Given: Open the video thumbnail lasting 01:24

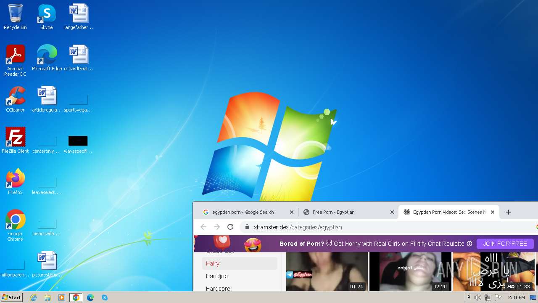Looking at the screenshot, I should [x=327, y=272].
